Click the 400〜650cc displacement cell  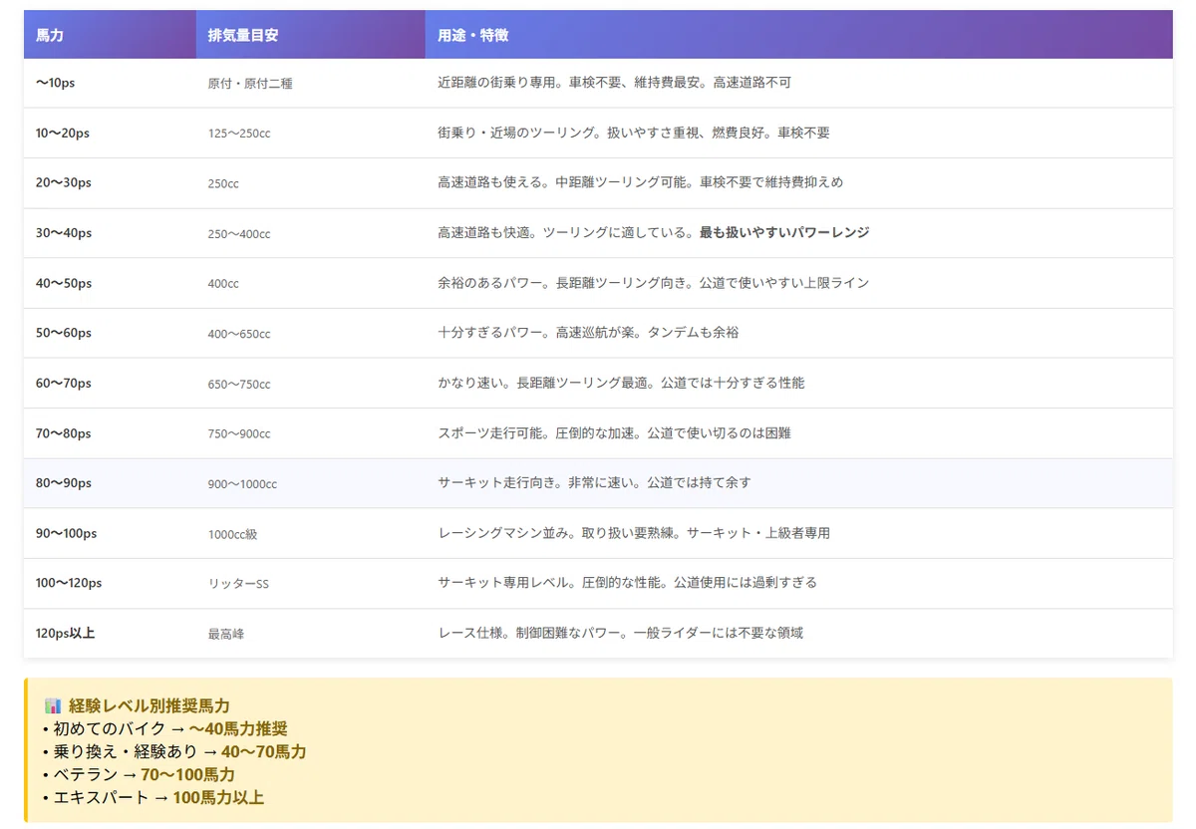tap(311, 334)
